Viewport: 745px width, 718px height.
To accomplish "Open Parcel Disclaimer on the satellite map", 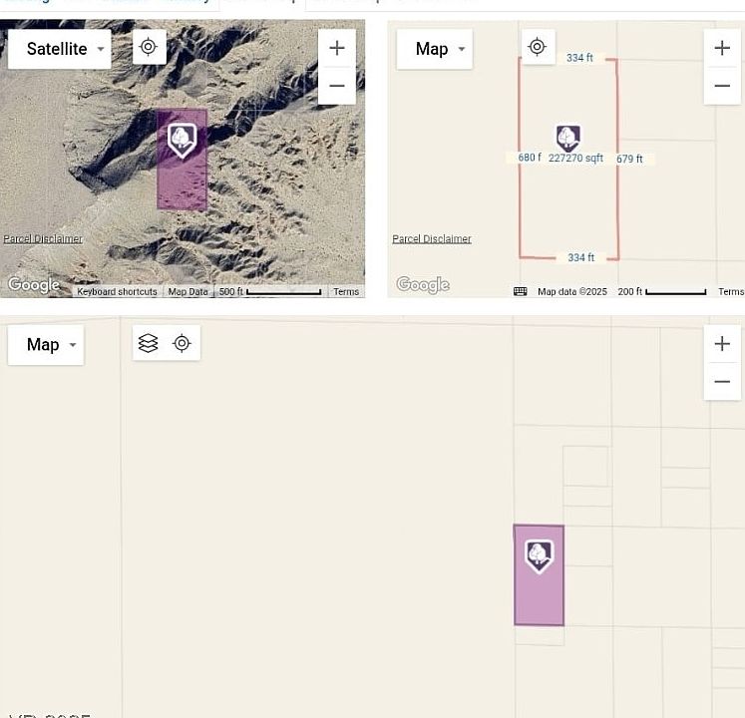I will pos(43,239).
